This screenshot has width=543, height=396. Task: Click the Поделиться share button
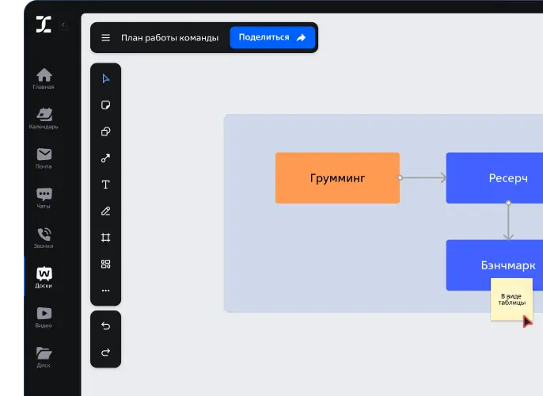[x=272, y=37]
